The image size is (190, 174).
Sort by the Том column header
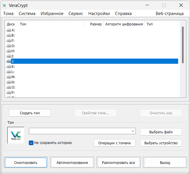51,24
